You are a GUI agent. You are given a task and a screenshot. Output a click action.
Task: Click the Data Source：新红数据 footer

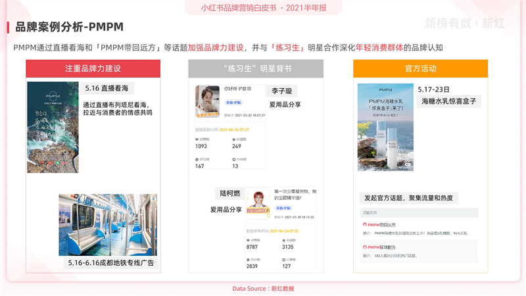[x=263, y=289]
